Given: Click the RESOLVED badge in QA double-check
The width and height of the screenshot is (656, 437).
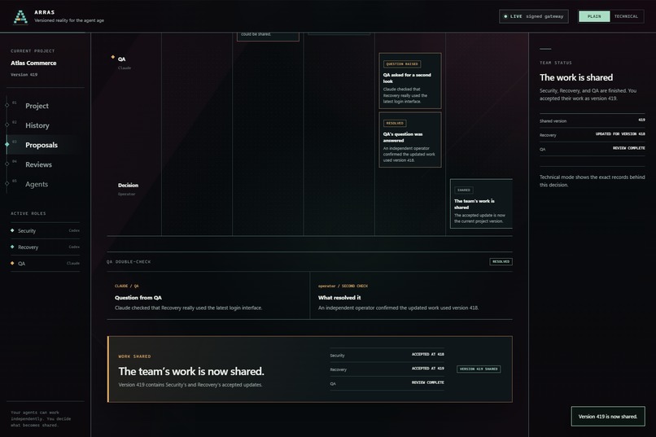Looking at the screenshot, I should point(501,262).
